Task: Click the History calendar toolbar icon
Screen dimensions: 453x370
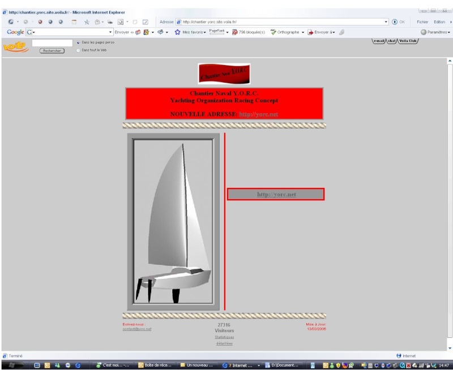Action: [x=74, y=22]
